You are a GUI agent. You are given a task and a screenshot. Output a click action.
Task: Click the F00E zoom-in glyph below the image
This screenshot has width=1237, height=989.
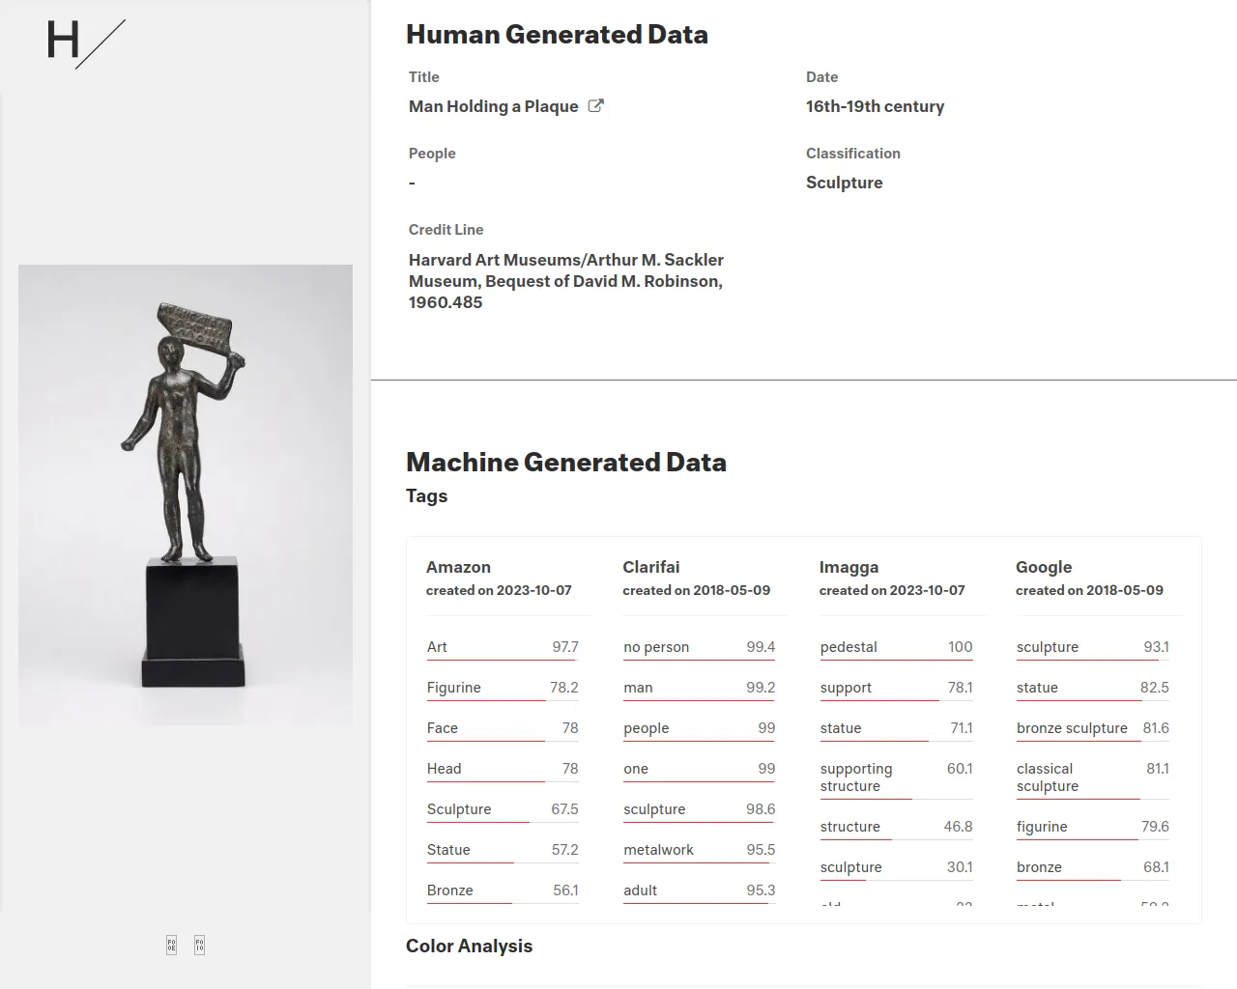[171, 945]
